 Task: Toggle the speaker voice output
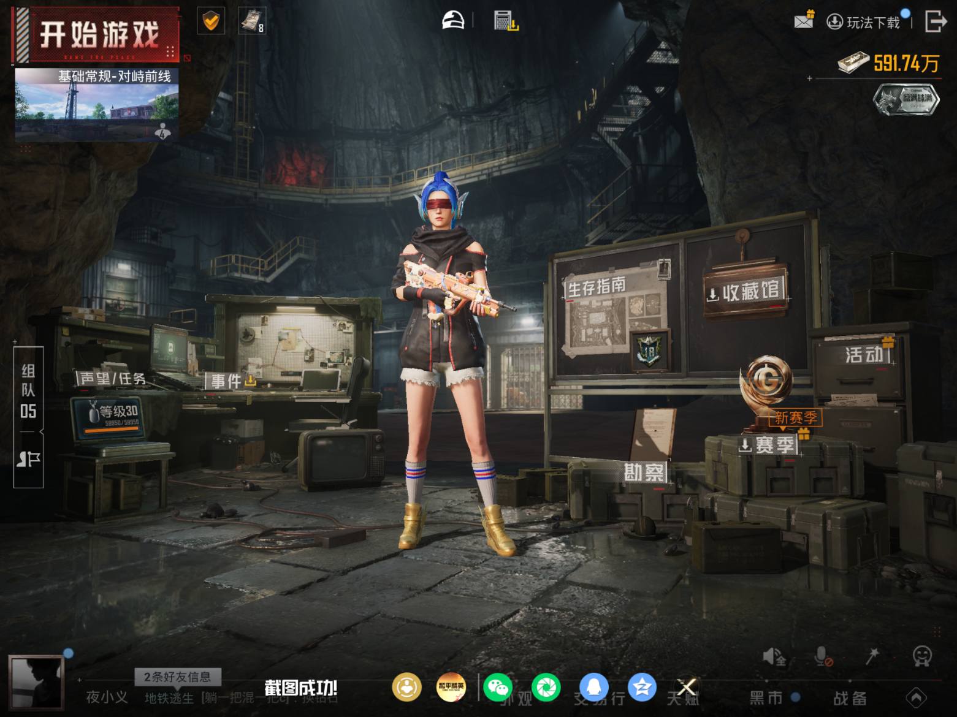tap(774, 657)
